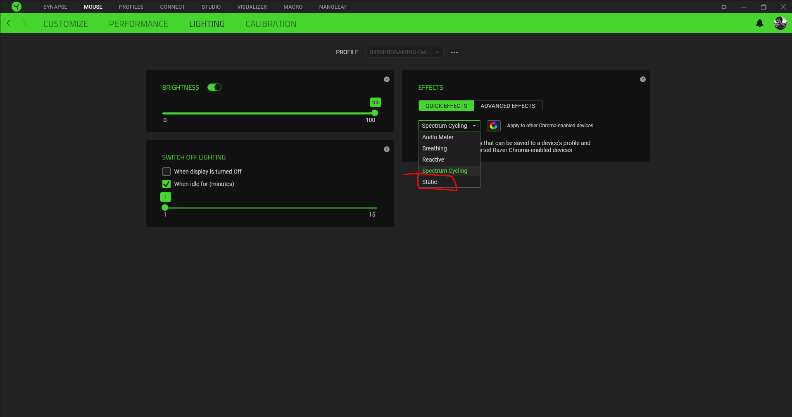Open the user profile avatar
Viewport: 792px width, 417px height.
[x=780, y=24]
